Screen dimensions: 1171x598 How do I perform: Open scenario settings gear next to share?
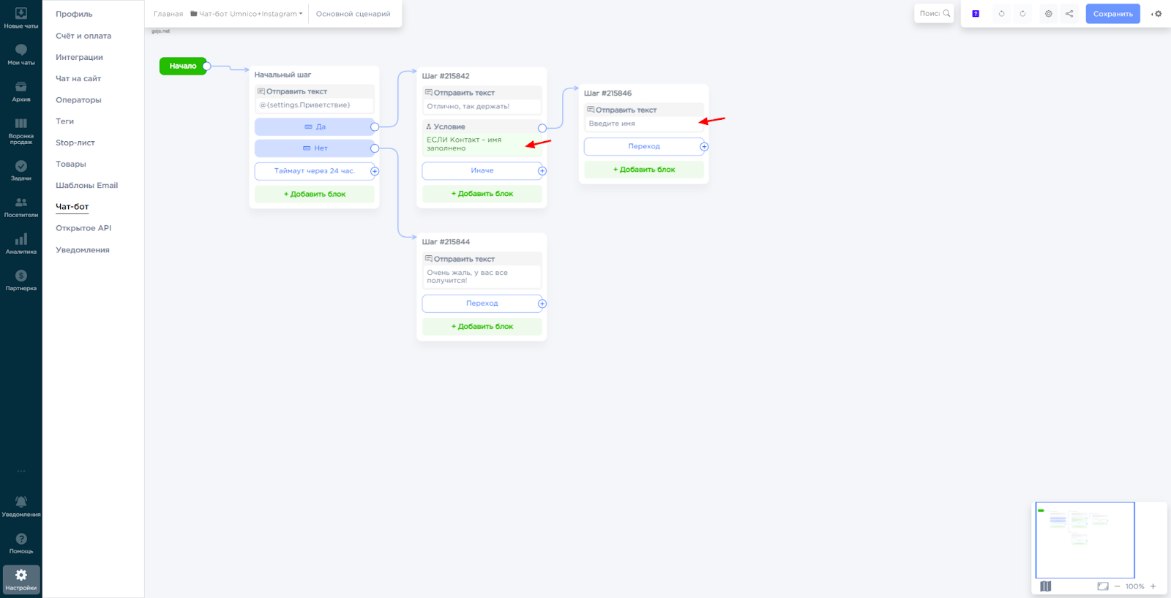click(x=1048, y=14)
